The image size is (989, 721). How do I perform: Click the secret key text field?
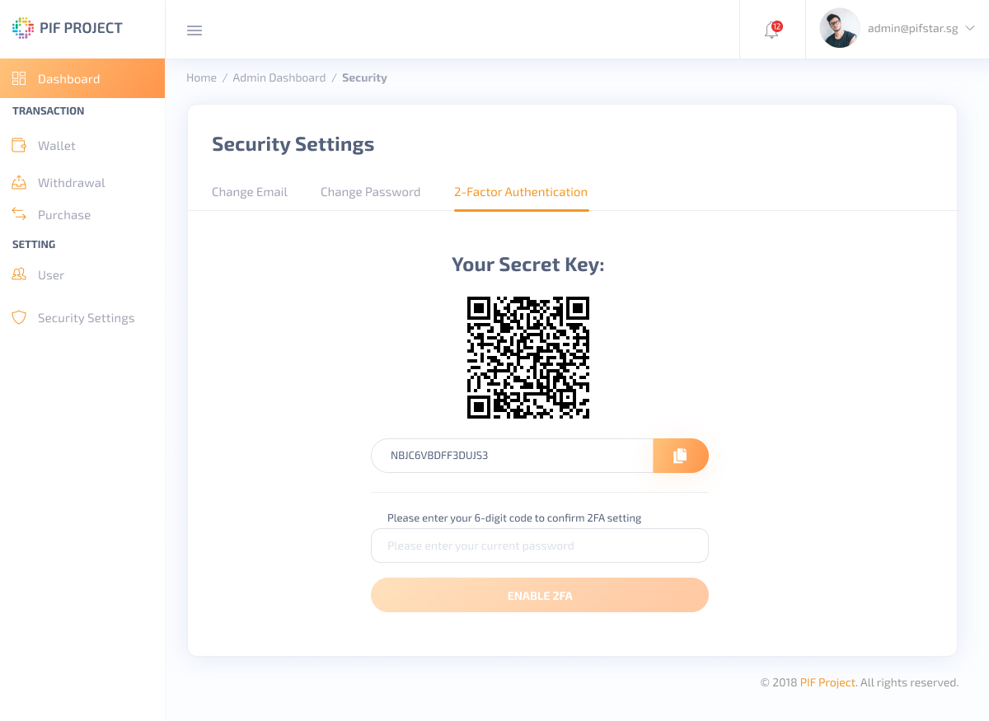pos(512,456)
